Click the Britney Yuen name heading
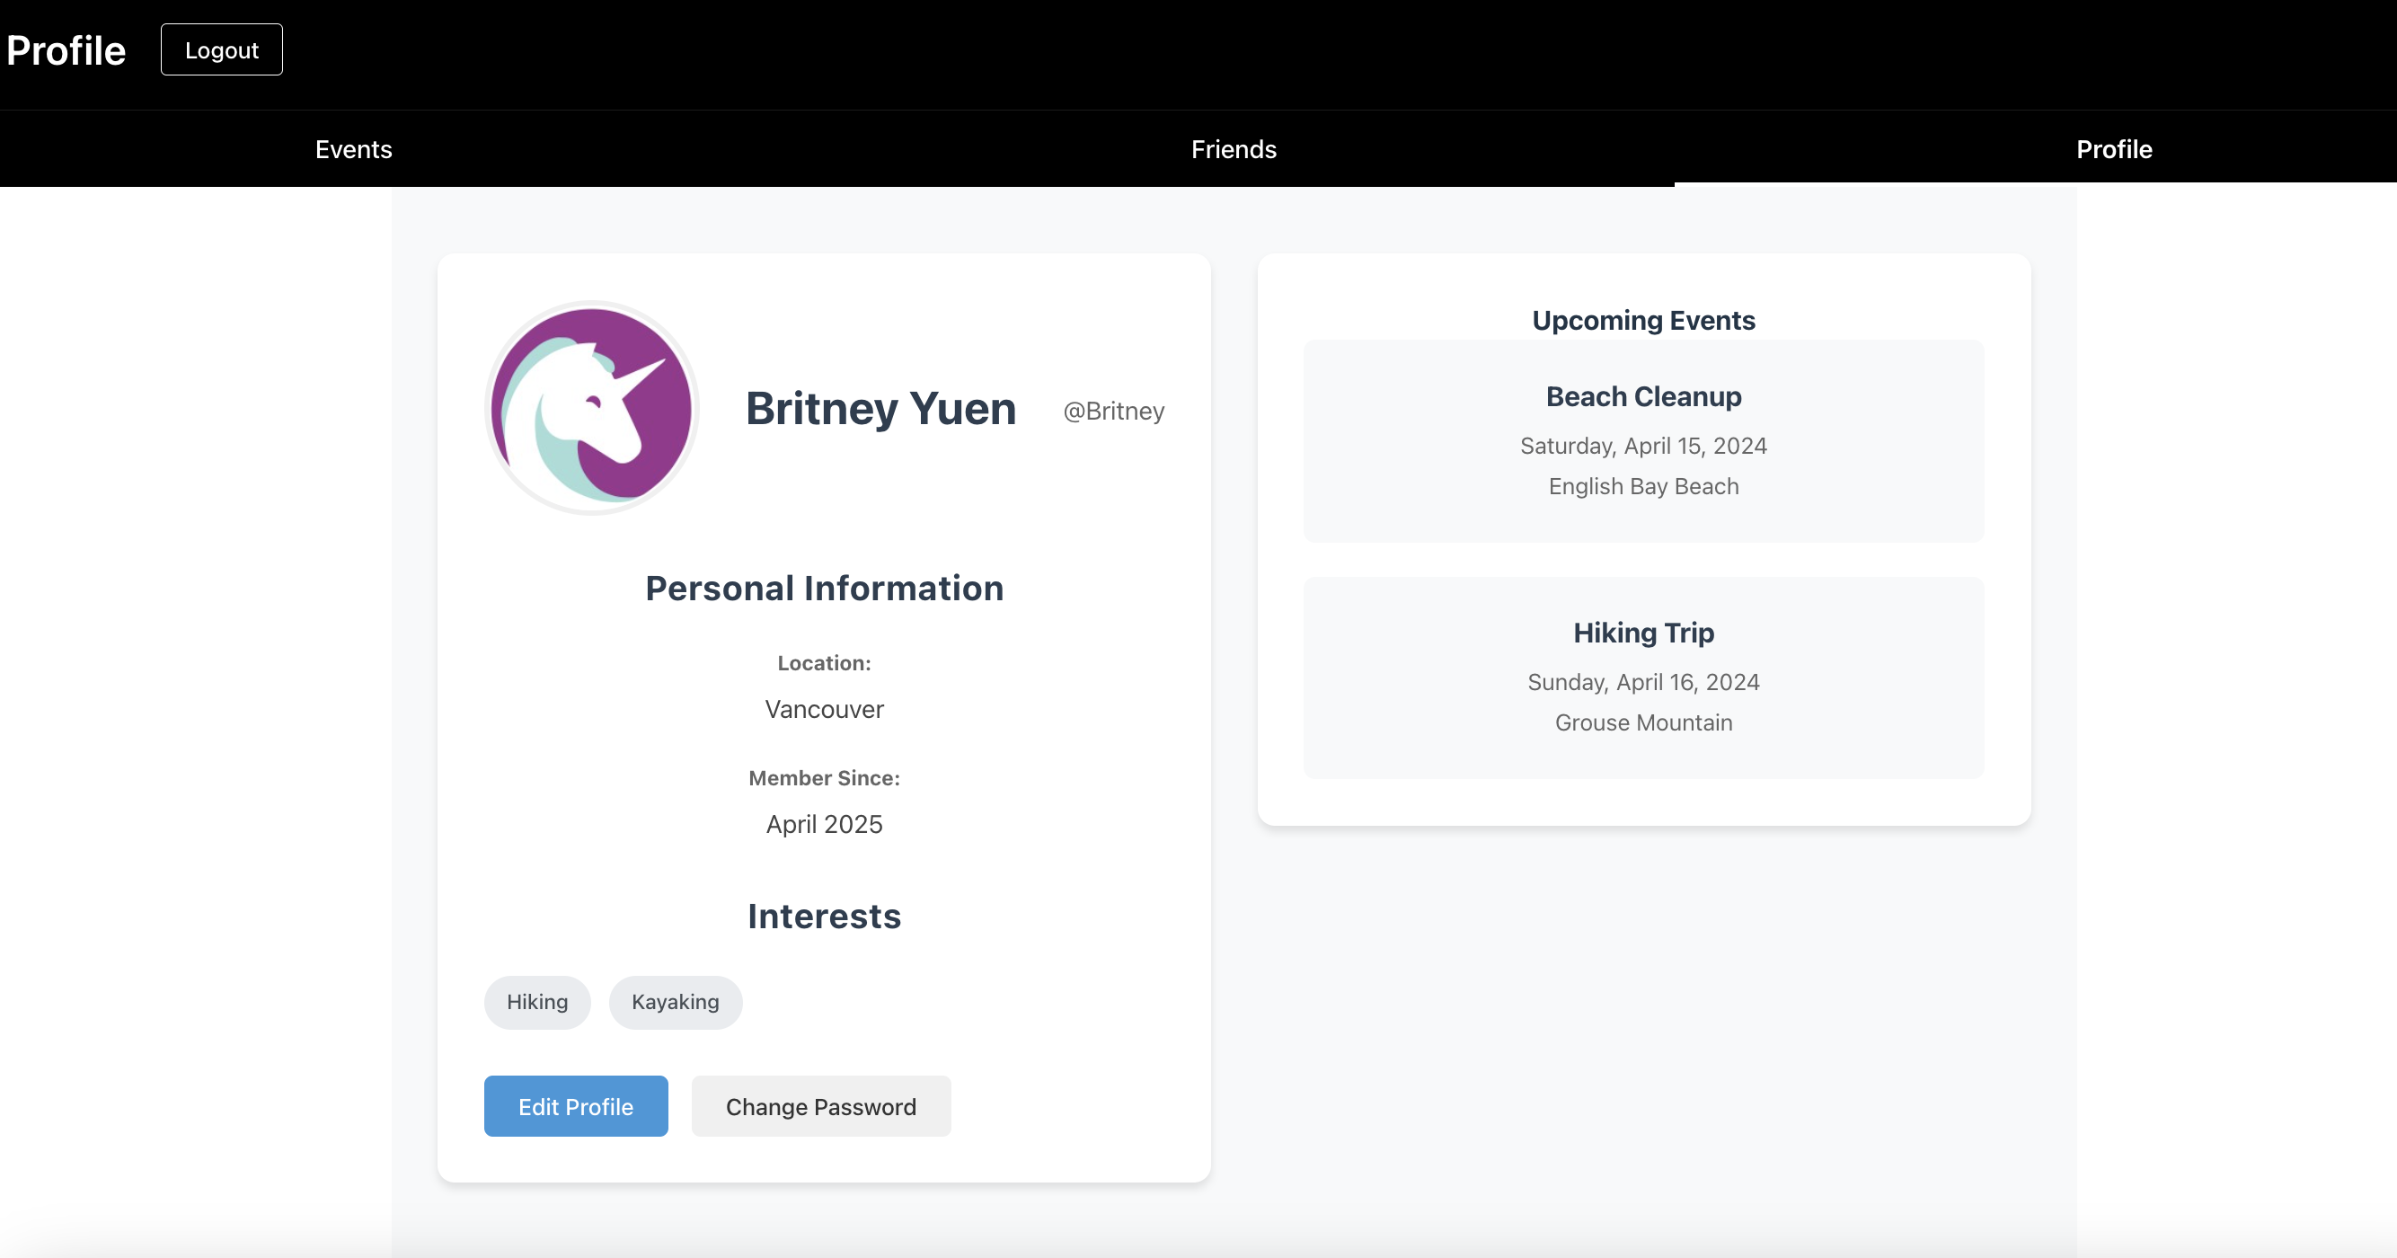This screenshot has width=2397, height=1258. [880, 409]
